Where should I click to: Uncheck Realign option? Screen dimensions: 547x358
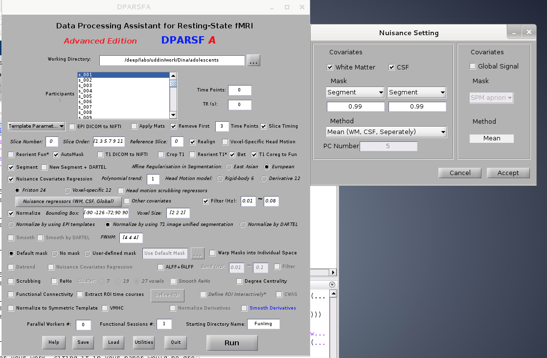click(x=192, y=142)
